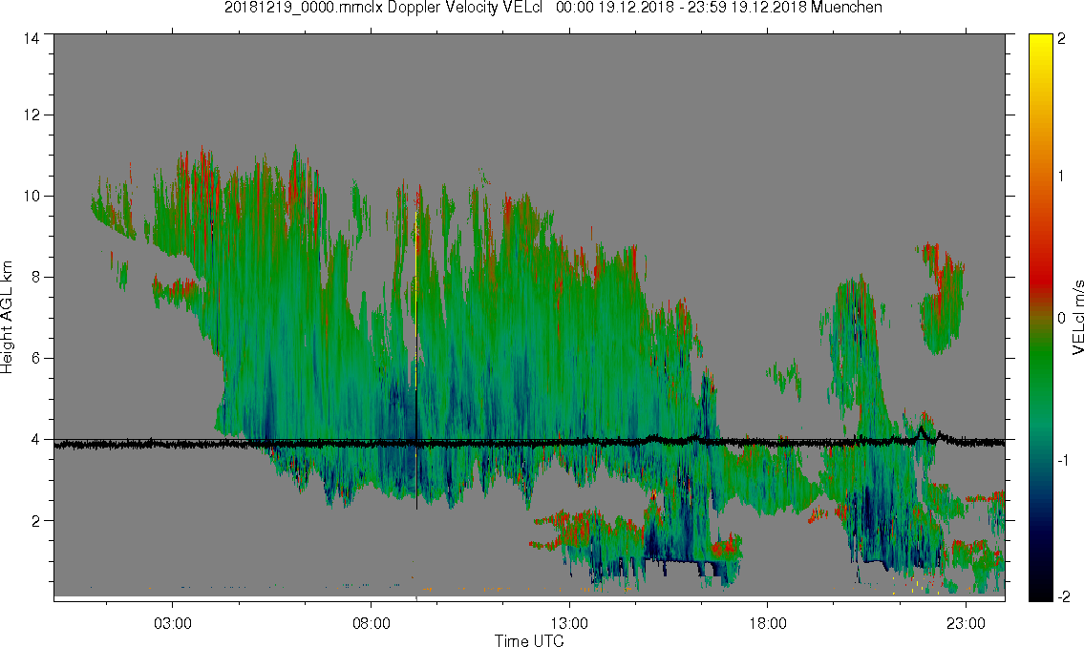Viewport: 1084px width, 647px height.
Task: Click the 8 km height tick label
Action: (x=35, y=277)
